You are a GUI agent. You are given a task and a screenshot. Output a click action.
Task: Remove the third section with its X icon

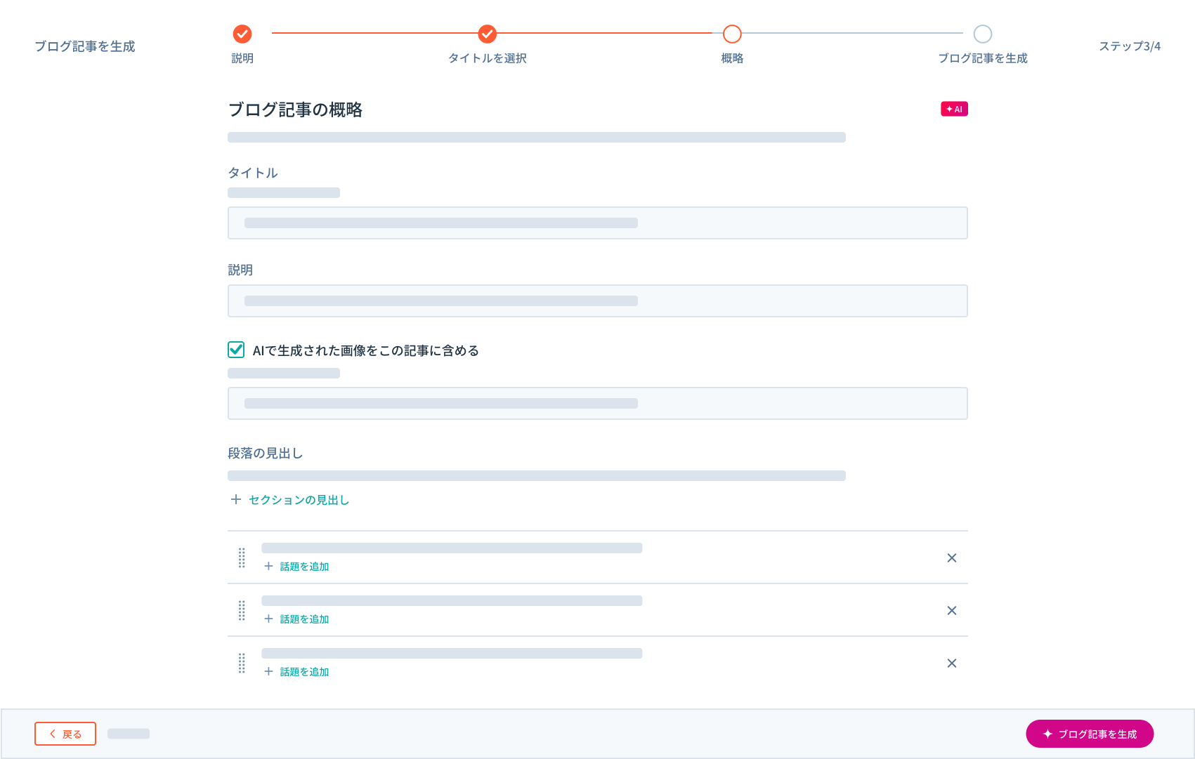point(952,663)
